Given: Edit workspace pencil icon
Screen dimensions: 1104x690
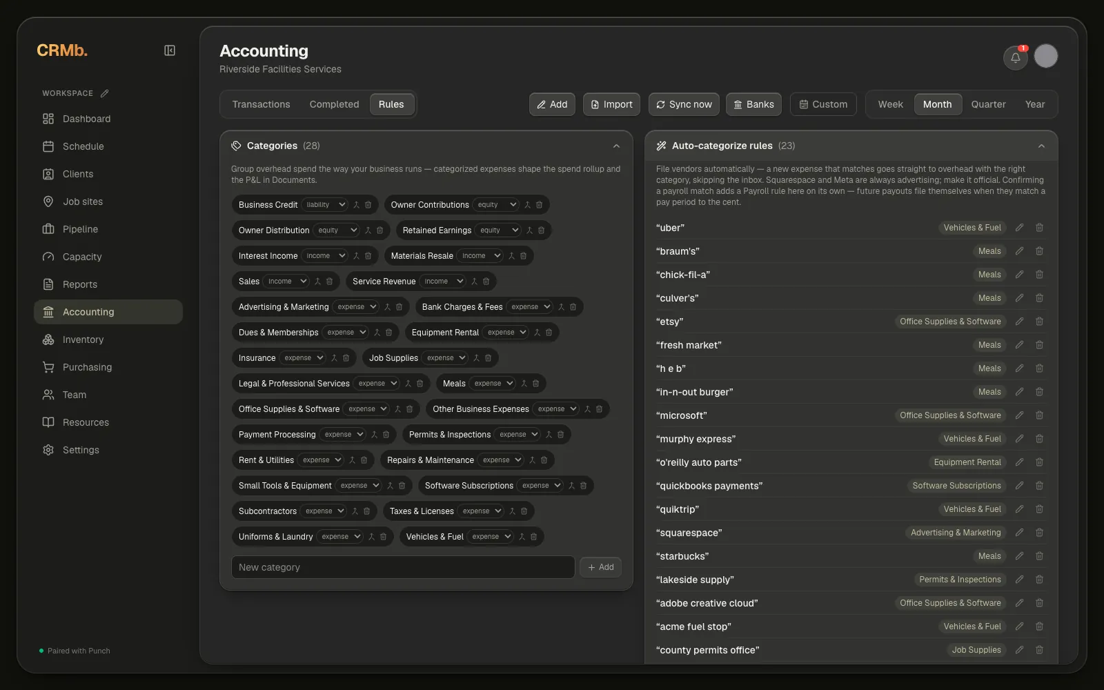Looking at the screenshot, I should [105, 93].
